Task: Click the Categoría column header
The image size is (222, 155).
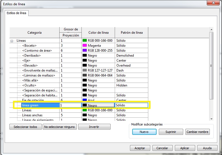Action: pyautogui.click(x=34, y=33)
